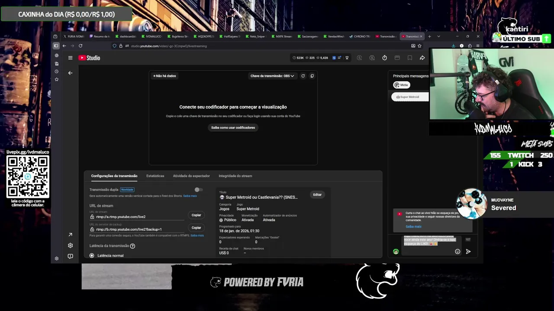Expand Chave da transmissão: OBS dropdown
Screen dimensions: 554x311
(x=272, y=76)
